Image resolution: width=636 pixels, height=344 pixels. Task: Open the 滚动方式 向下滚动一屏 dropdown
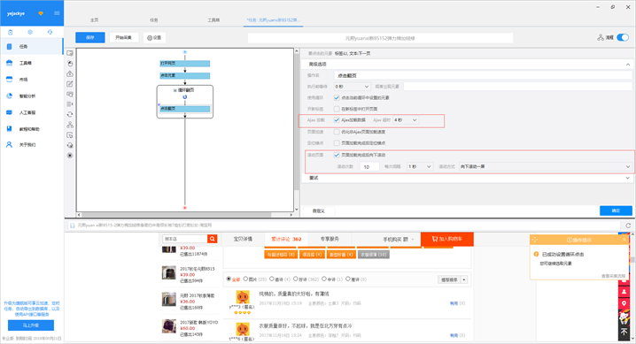(x=545, y=167)
